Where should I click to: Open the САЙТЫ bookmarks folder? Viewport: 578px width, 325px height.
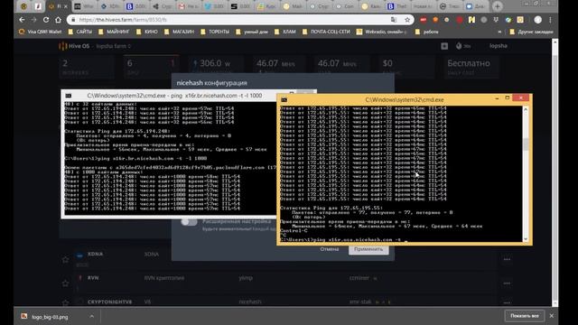pyautogui.click(x=80, y=32)
